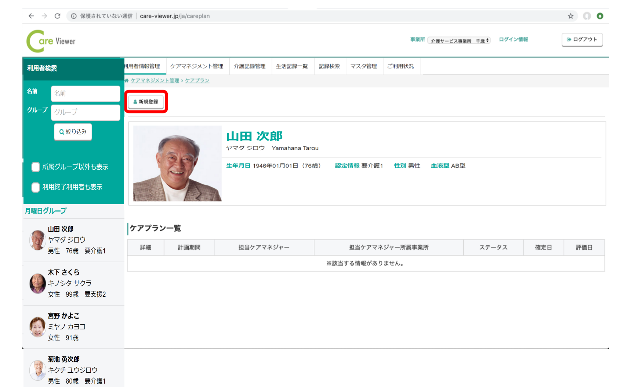Open the 事業所 office dropdown
The image size is (624, 387).
tap(459, 41)
